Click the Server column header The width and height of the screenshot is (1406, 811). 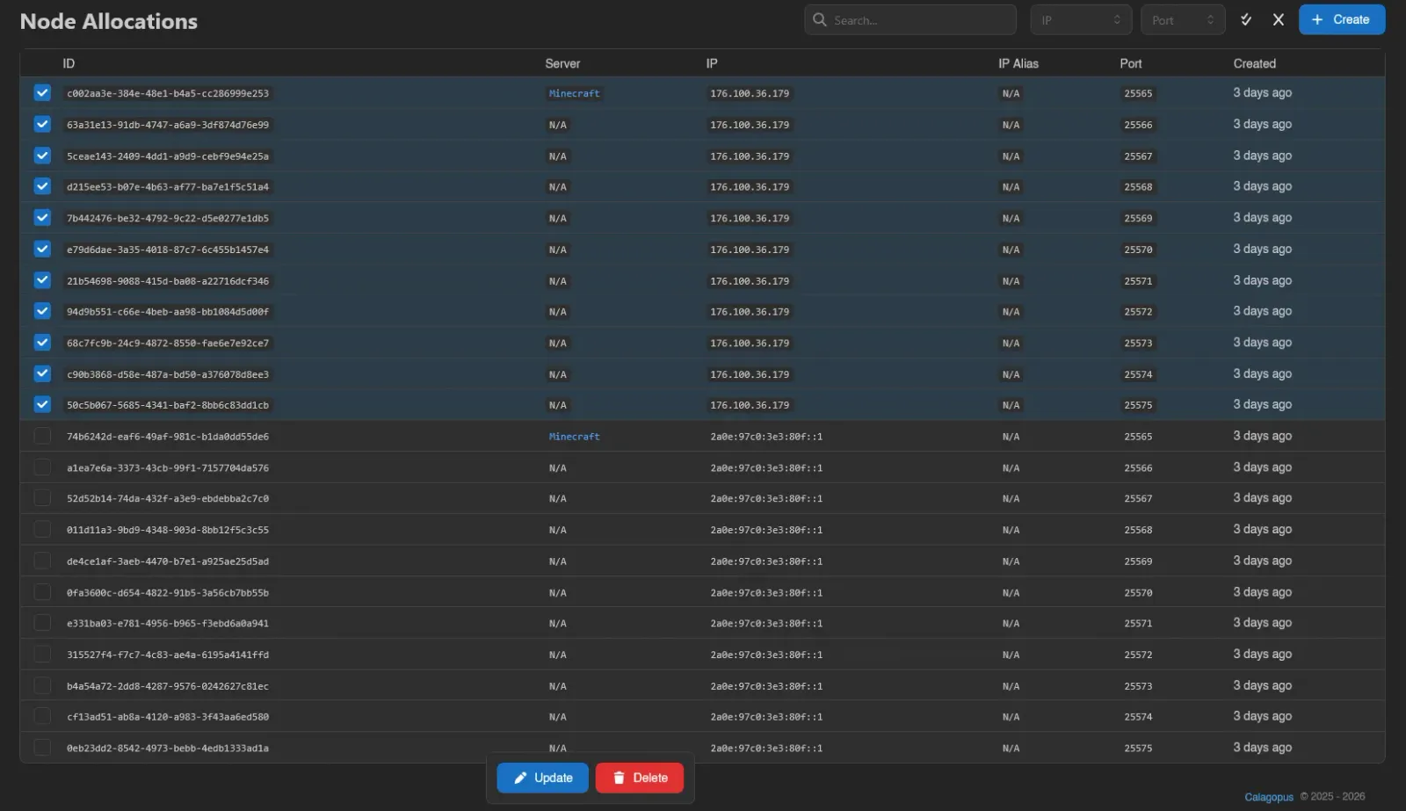pyautogui.click(x=562, y=63)
